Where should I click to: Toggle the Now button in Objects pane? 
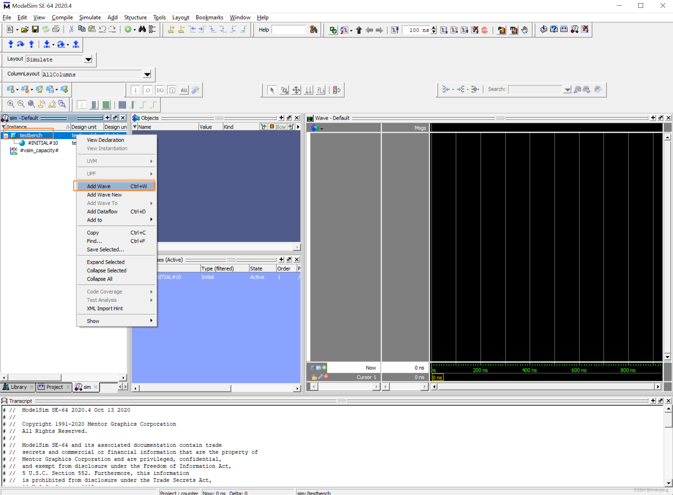click(278, 127)
